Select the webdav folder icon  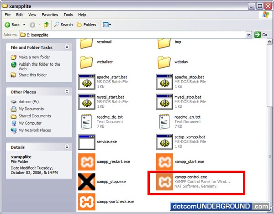coord(164,62)
